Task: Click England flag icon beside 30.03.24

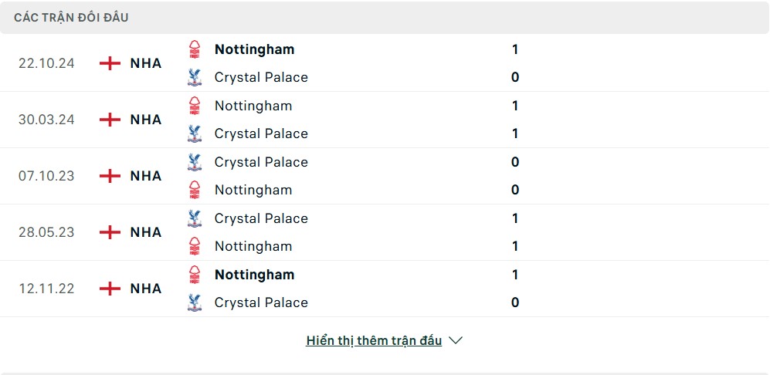Action: pos(110,120)
